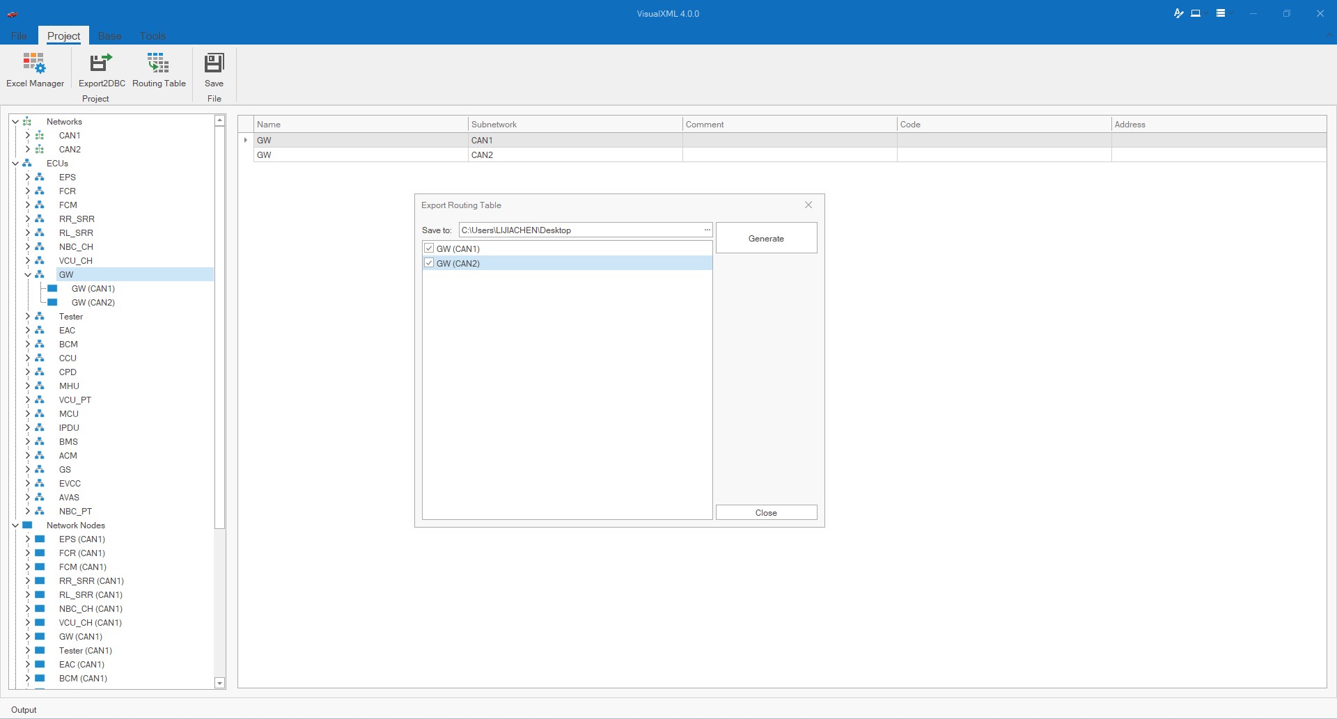Uncheck the GW (CAN2) checkbox
The height and width of the screenshot is (719, 1337).
point(429,263)
